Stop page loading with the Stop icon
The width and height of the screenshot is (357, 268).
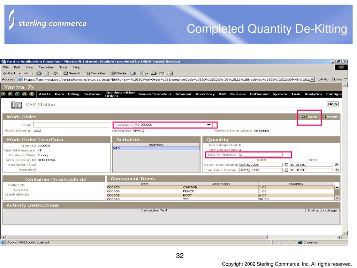(39, 73)
